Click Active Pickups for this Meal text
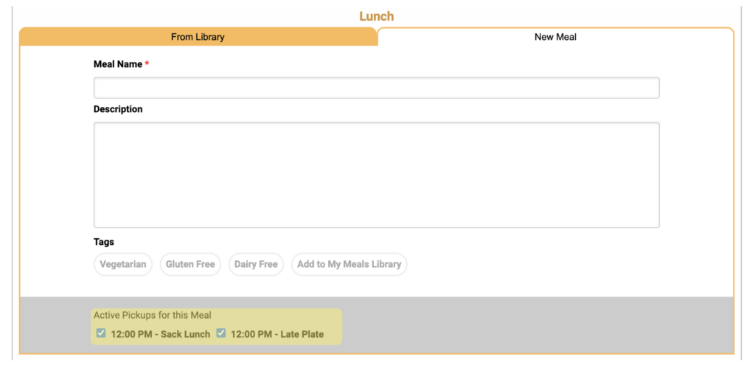This screenshot has height=371, width=755. tap(152, 316)
